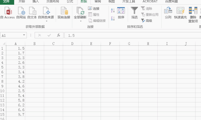Click the formula bar confirm checkmark
The image size is (201, 120).
(49, 35)
